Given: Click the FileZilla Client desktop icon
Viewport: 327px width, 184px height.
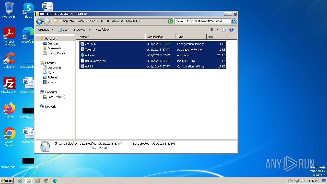Looking at the screenshot, I should click(x=9, y=85).
